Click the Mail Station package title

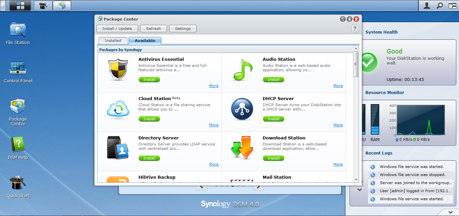pyautogui.click(x=277, y=177)
